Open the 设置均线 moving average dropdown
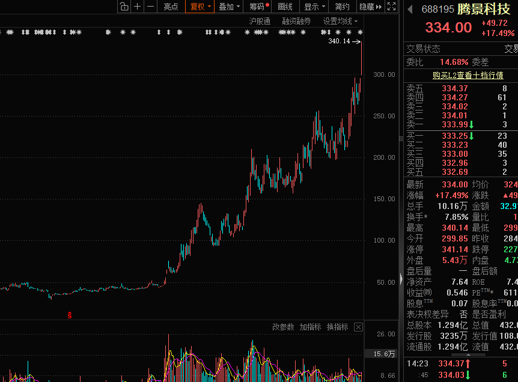The height and width of the screenshot is (382, 518). (341, 21)
